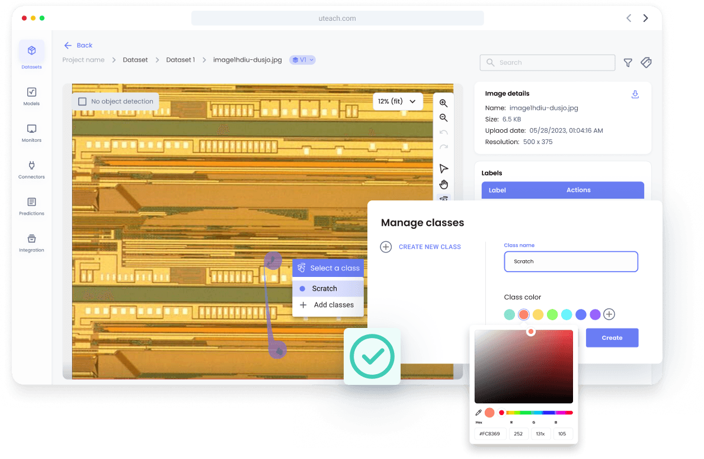Select the hand pan tool
The height and width of the screenshot is (459, 704).
tap(443, 184)
